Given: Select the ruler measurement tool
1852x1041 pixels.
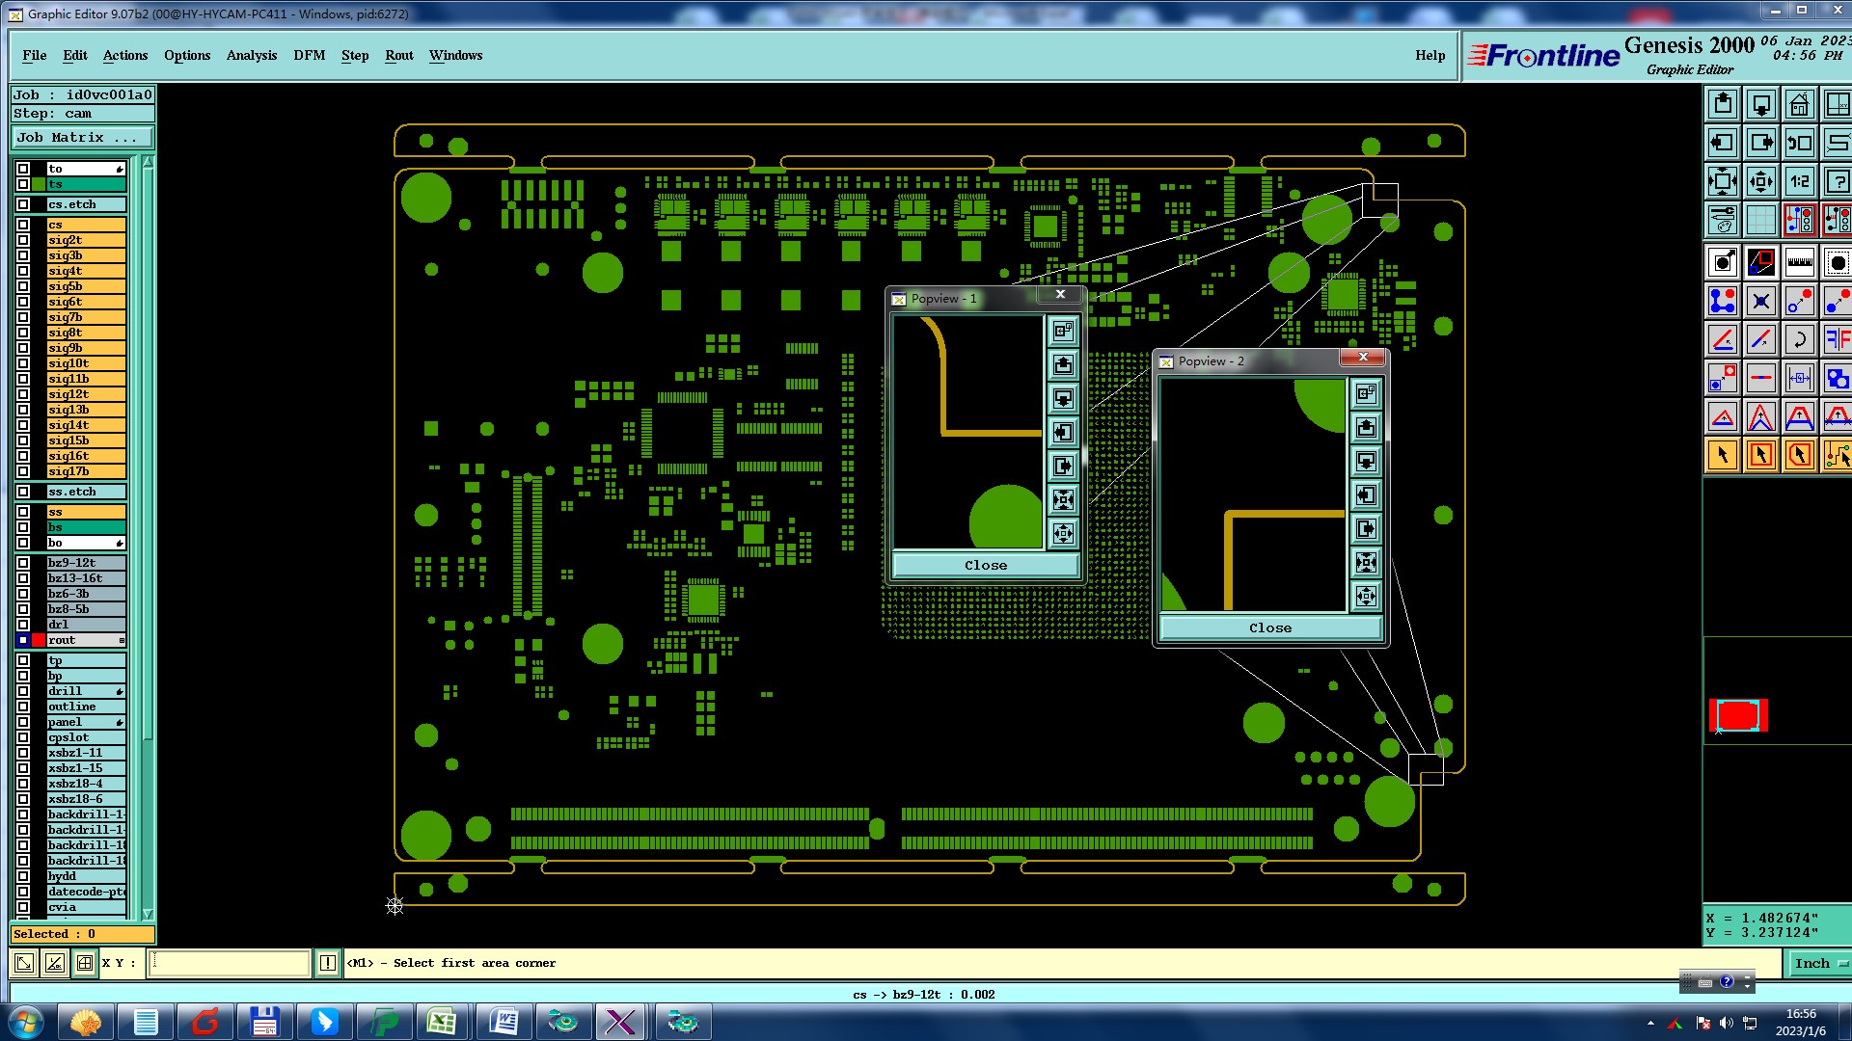Looking at the screenshot, I should tap(1799, 262).
